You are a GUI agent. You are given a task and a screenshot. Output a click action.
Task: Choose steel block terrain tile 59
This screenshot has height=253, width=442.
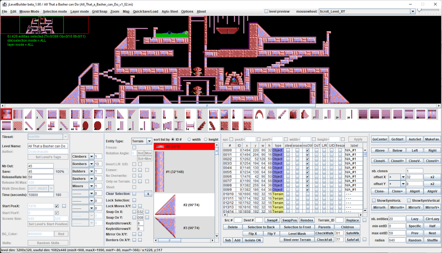(x=248, y=126)
